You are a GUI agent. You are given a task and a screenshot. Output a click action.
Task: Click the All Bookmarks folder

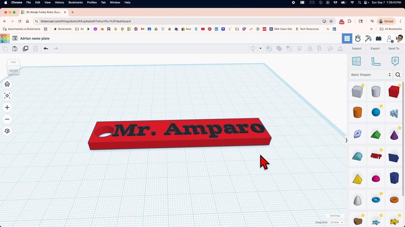[391, 29]
